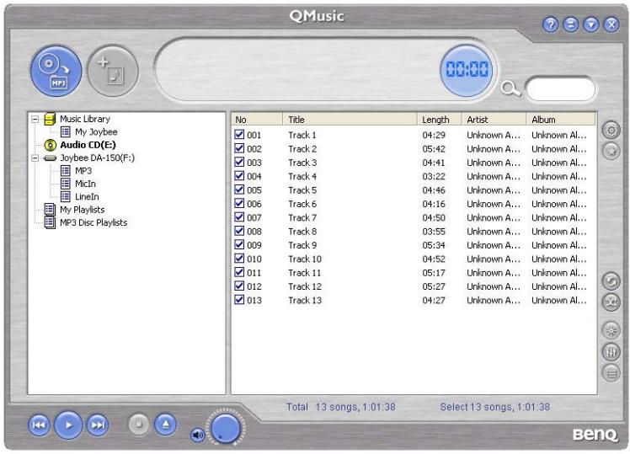Click the BenQ logo
This screenshot has height=454, width=630.
tap(595, 435)
